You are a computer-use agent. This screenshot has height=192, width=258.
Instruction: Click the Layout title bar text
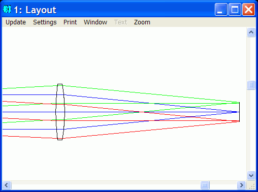35,10
